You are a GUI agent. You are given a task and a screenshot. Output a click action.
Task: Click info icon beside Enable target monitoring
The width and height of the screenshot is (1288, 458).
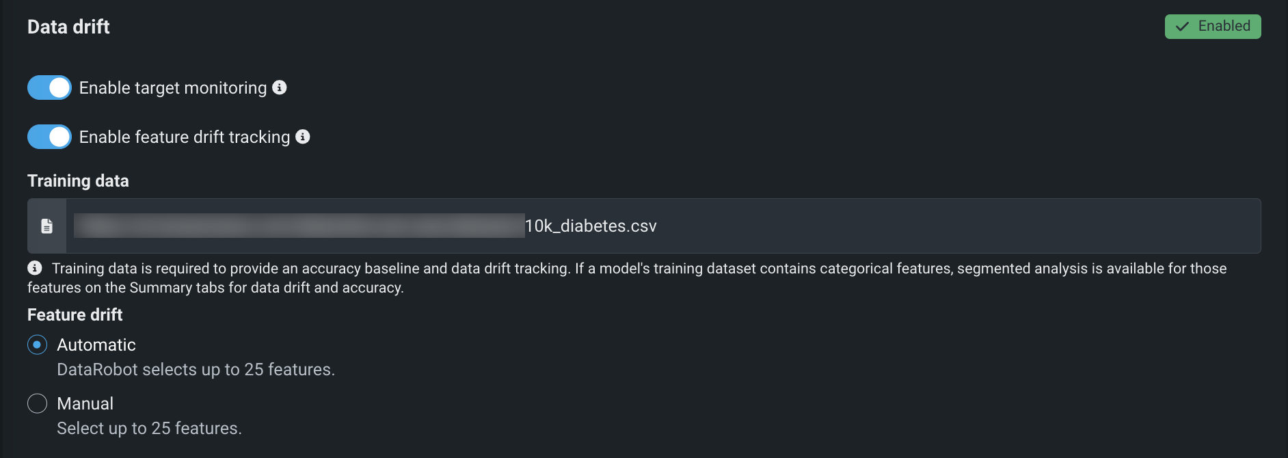pyautogui.click(x=280, y=87)
